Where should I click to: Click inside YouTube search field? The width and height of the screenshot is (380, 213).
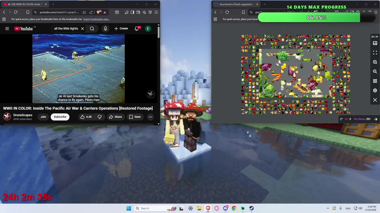pyautogui.click(x=66, y=29)
